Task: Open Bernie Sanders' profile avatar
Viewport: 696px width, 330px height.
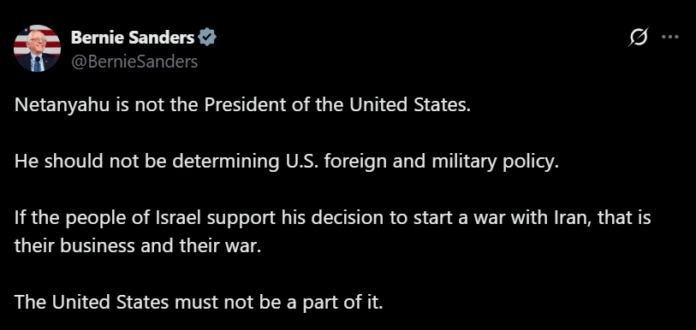Action: point(37,49)
